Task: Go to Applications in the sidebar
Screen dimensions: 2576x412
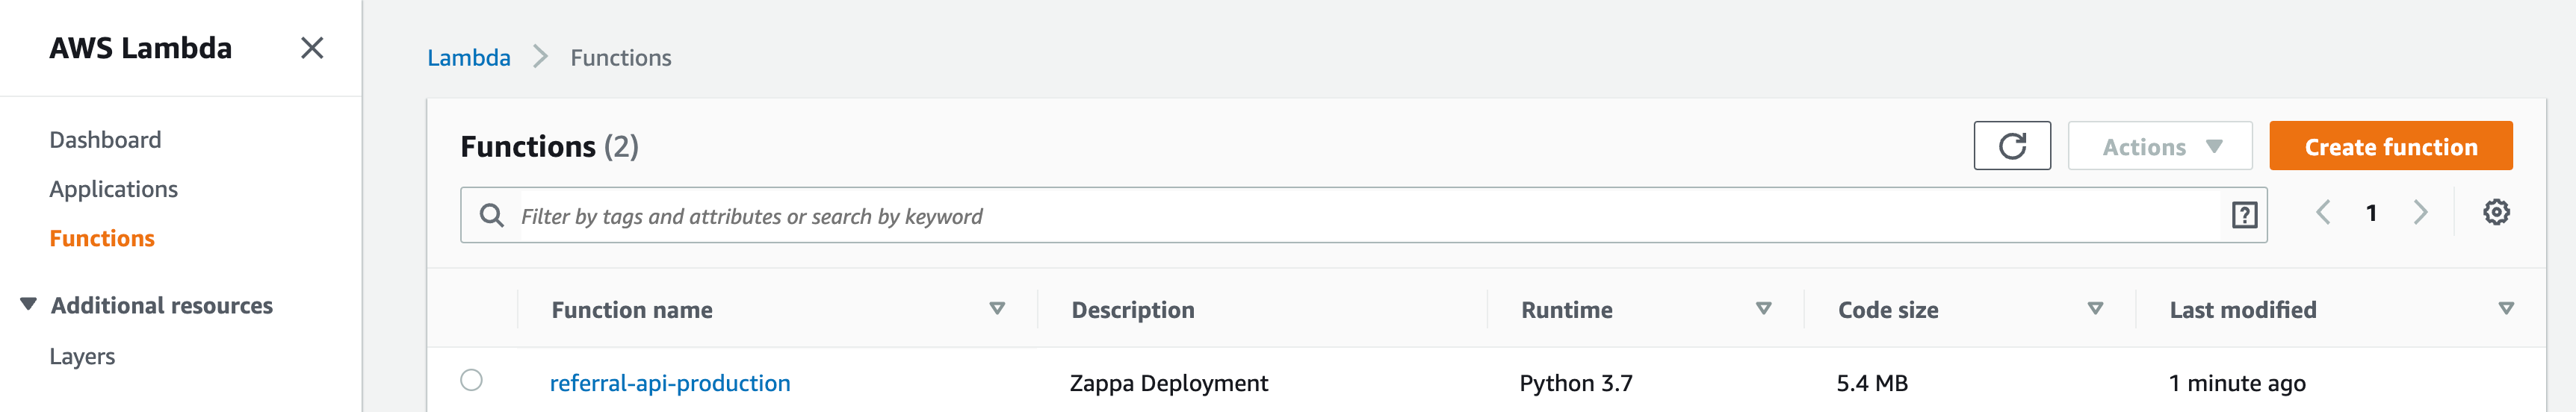Action: [x=113, y=189]
